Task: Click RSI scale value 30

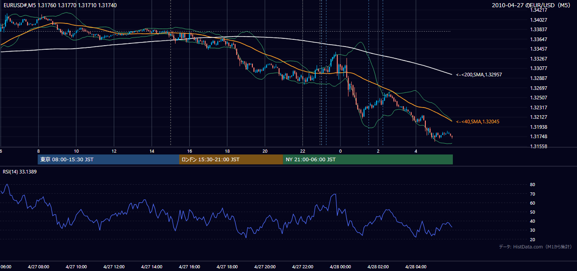Action: tap(532, 230)
